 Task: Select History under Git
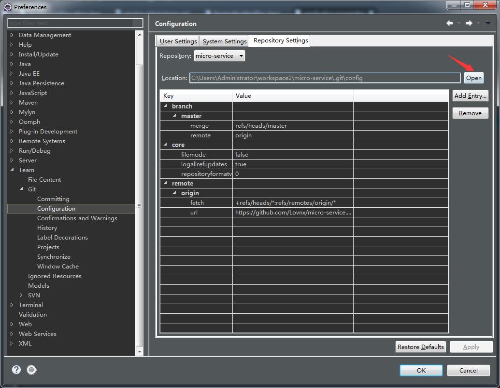click(47, 227)
